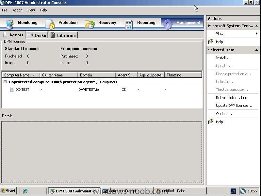
Task: Click the help icon under Microsoft System Center
Action: (211, 41)
